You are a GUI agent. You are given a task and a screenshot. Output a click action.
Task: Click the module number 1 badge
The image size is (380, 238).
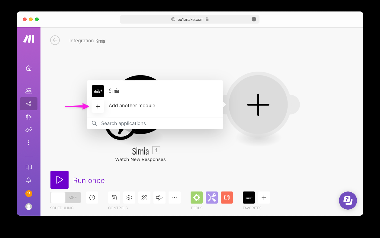(x=156, y=150)
